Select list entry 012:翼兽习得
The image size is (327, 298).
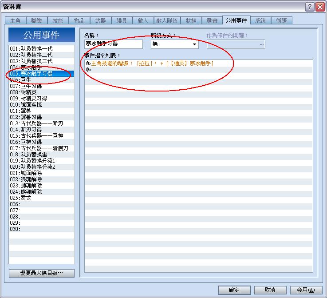tap(42, 117)
